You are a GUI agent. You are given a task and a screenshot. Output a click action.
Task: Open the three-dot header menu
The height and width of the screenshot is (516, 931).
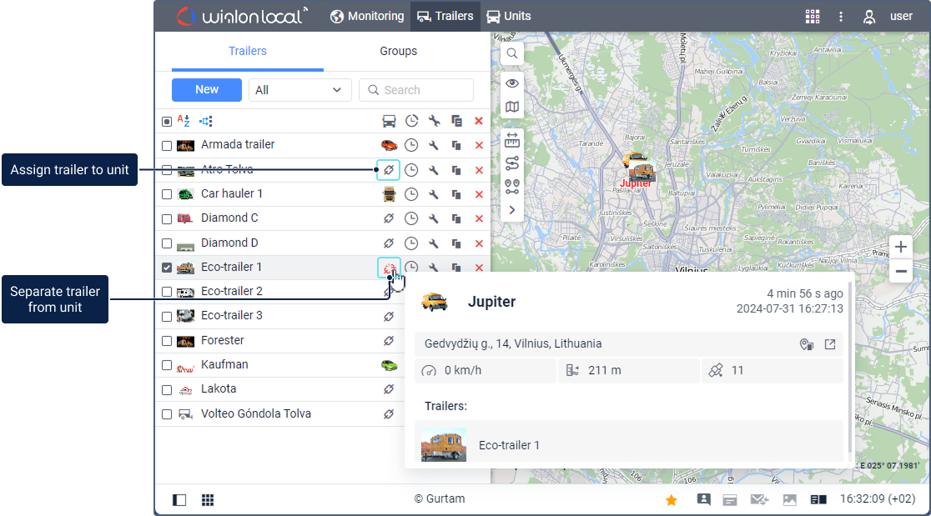(x=841, y=16)
